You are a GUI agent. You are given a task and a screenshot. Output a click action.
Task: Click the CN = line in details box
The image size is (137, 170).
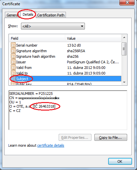[x=34, y=98]
